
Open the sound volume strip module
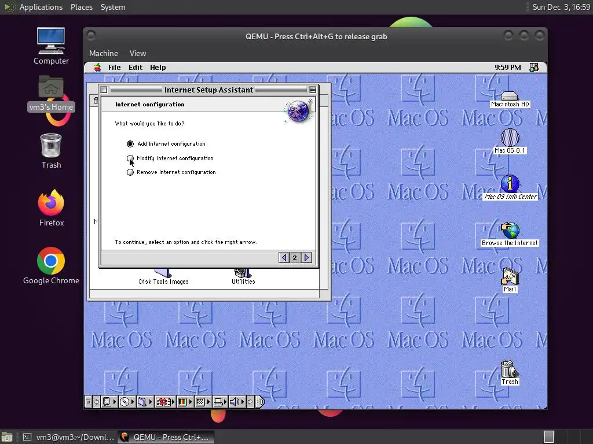(x=237, y=402)
